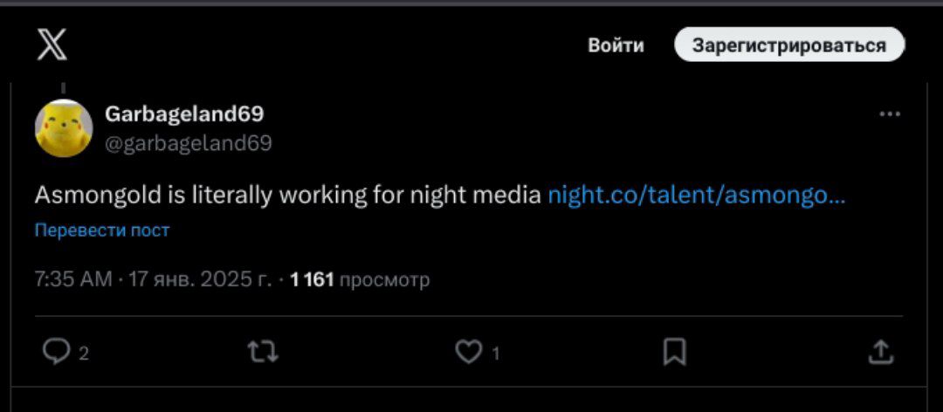
Task: Like the post with the heart icon
Action: (x=469, y=352)
